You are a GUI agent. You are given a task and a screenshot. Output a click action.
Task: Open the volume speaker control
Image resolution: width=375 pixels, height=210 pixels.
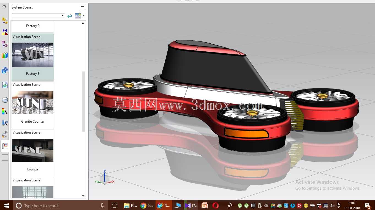click(x=332, y=206)
